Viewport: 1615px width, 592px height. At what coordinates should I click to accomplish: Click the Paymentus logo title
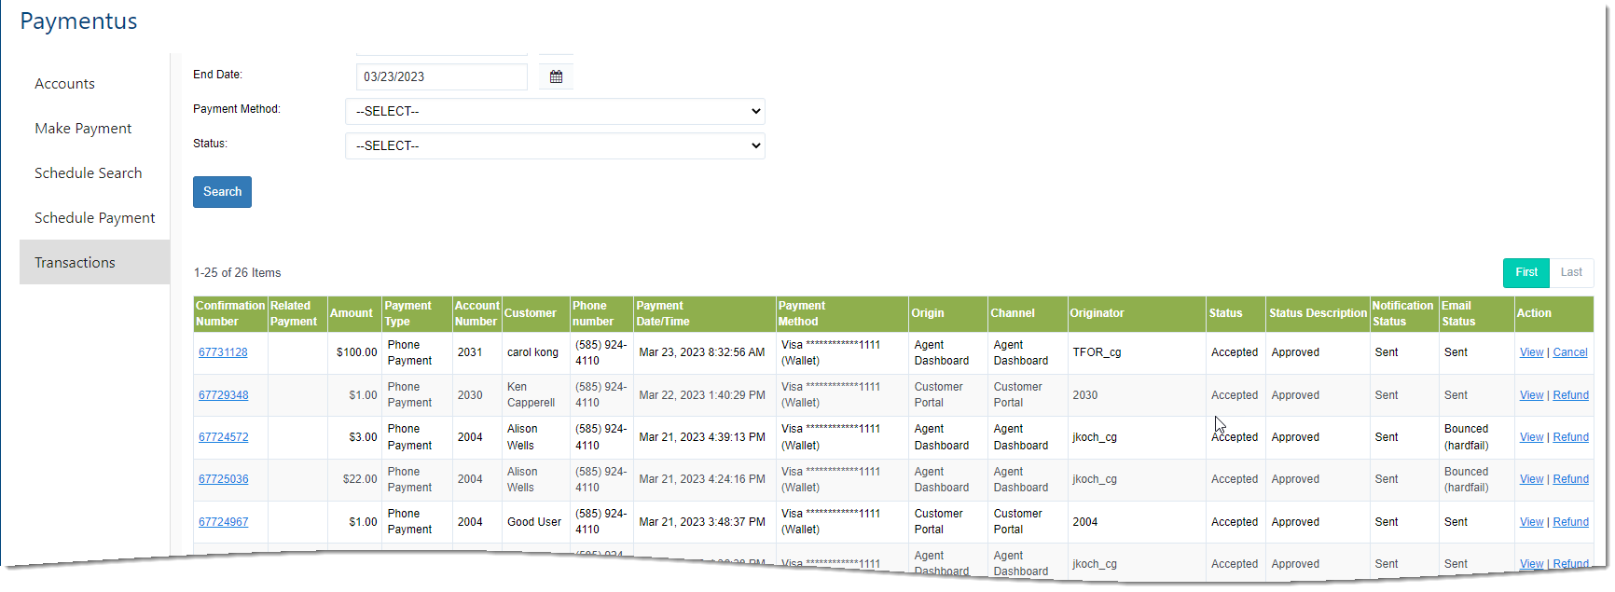coord(78,21)
